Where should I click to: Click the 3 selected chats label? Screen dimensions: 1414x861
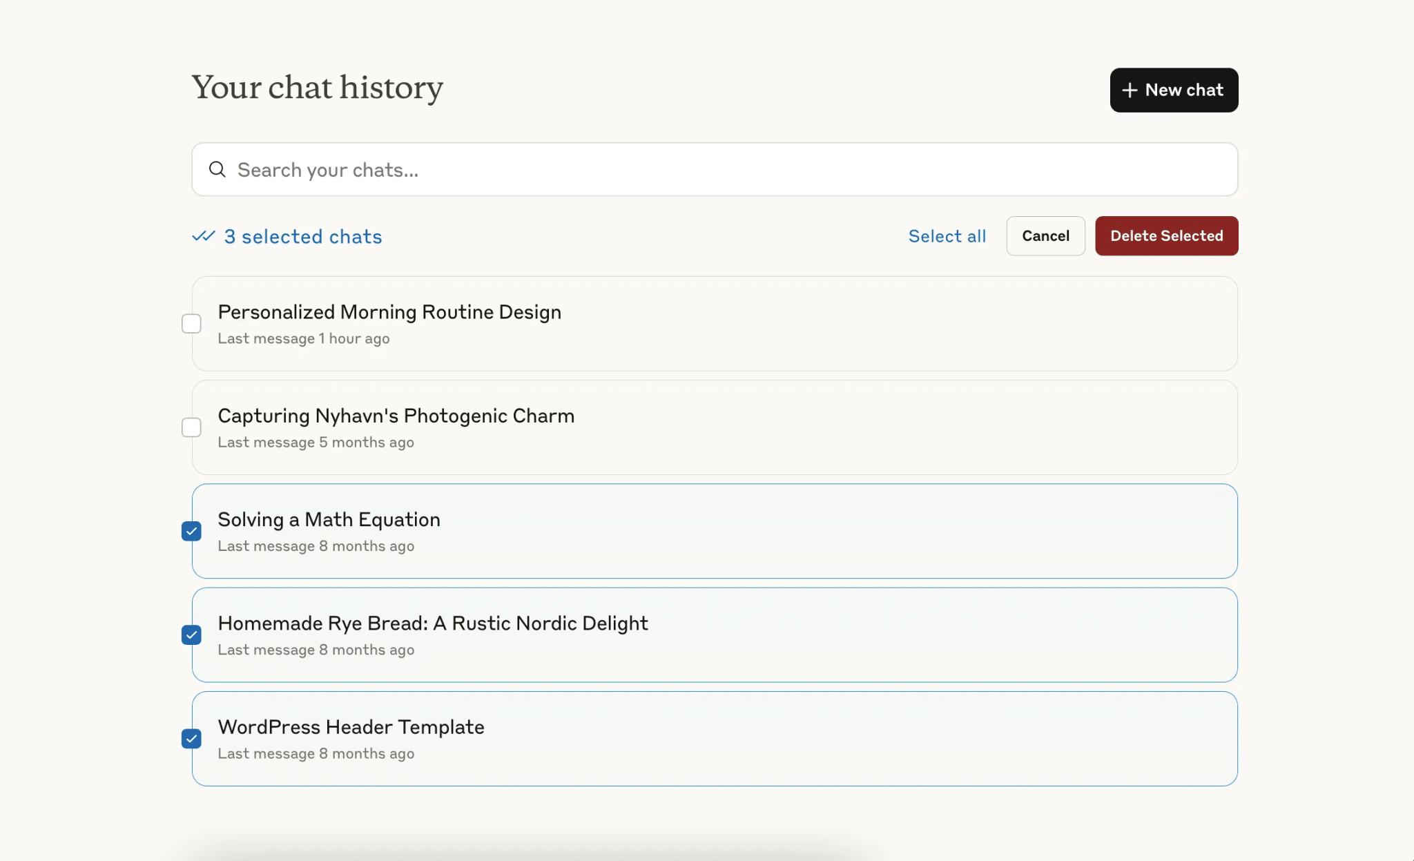tap(302, 236)
